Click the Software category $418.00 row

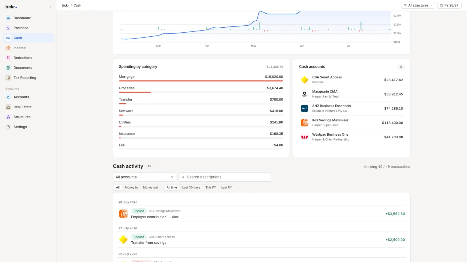tap(201, 112)
